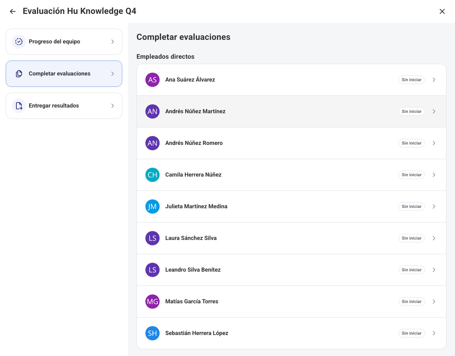Open Andrés Núñez Martínez's evaluation
455x356 pixels.
pos(291,111)
